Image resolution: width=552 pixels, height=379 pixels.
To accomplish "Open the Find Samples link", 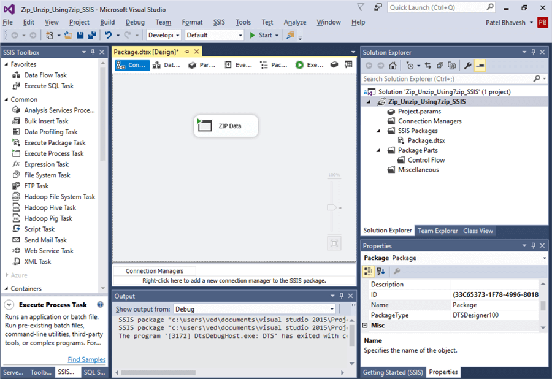I will tap(86, 359).
